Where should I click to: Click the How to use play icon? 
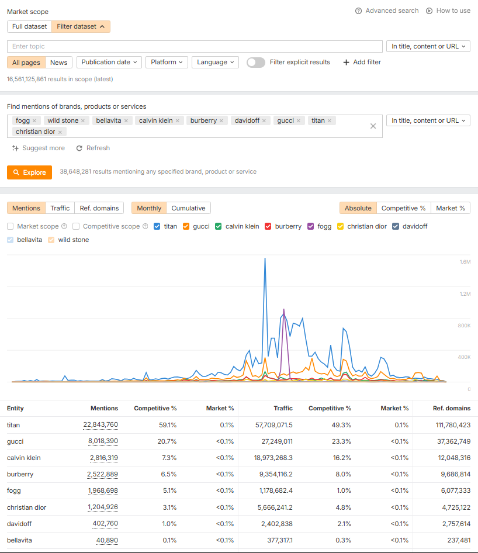429,11
